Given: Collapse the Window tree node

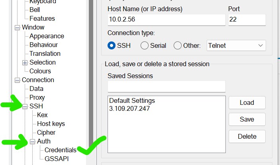Looking at the screenshot, I should (x=17, y=28).
